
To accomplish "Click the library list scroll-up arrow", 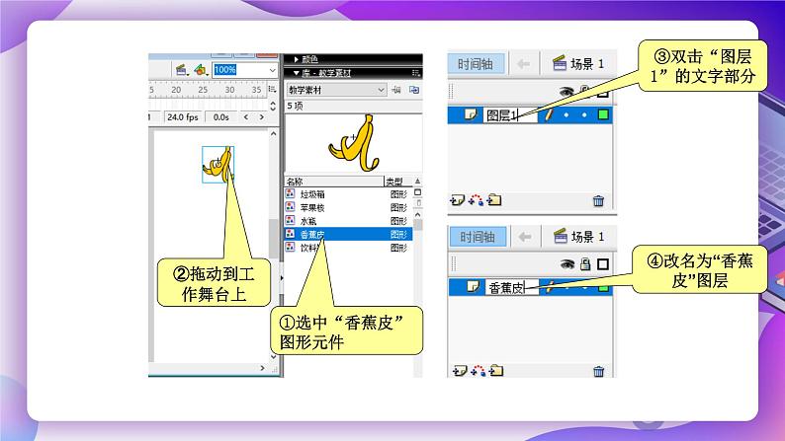I will (x=418, y=214).
